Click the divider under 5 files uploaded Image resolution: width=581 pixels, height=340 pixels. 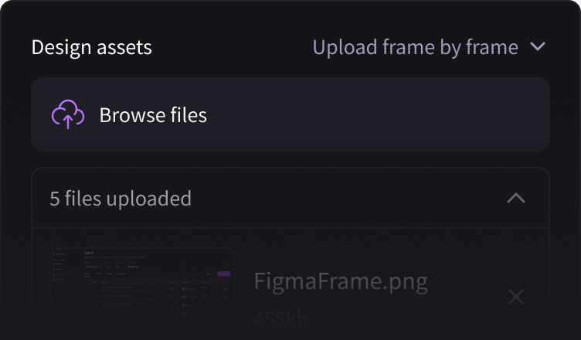pos(290,228)
